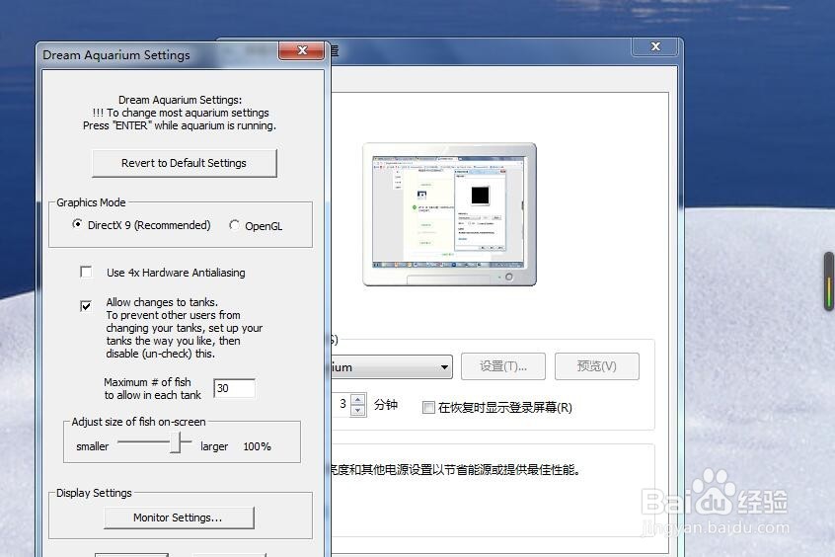Click the maximum number of fish field
The image size is (835, 557).
pos(234,388)
